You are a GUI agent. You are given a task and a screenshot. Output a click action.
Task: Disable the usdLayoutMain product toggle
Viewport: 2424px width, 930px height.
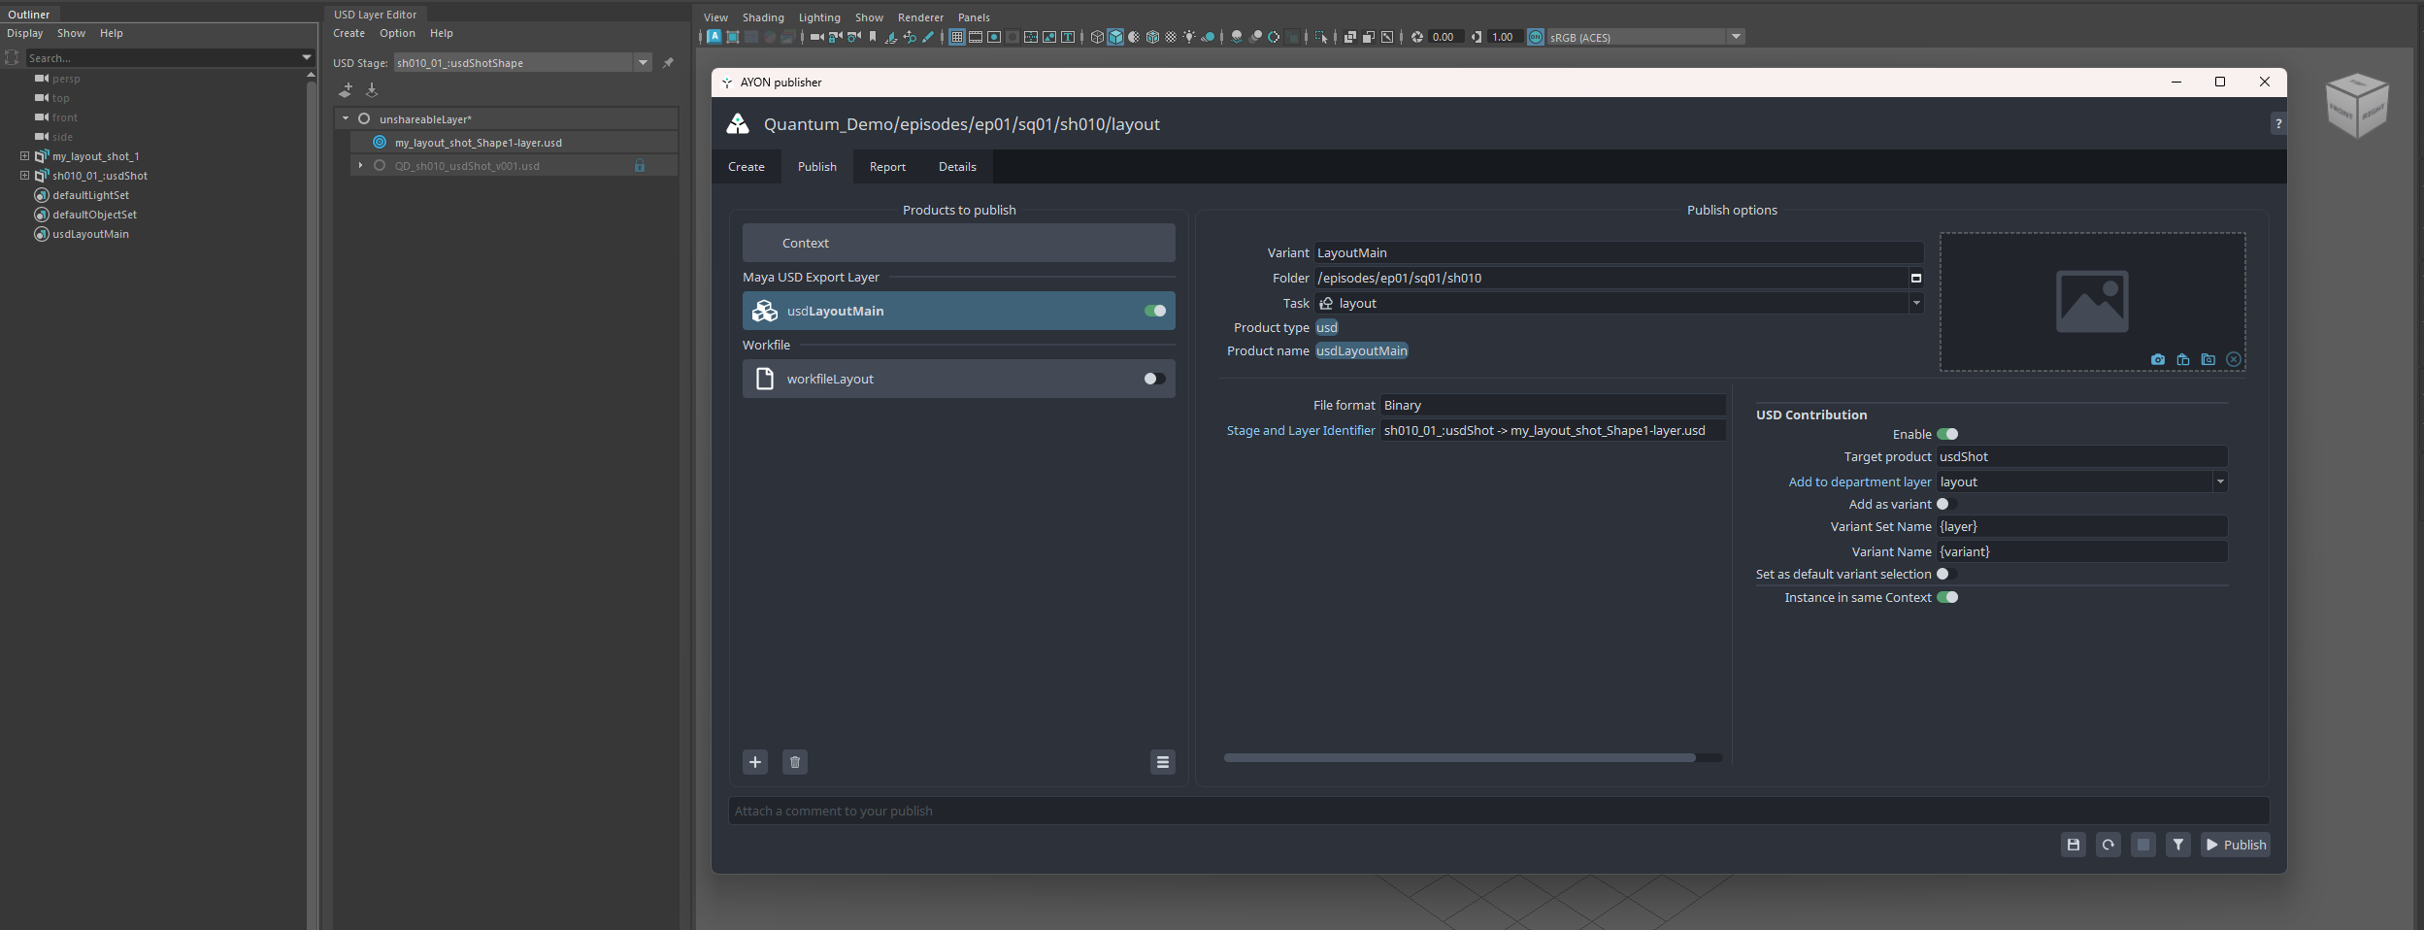(x=1154, y=311)
